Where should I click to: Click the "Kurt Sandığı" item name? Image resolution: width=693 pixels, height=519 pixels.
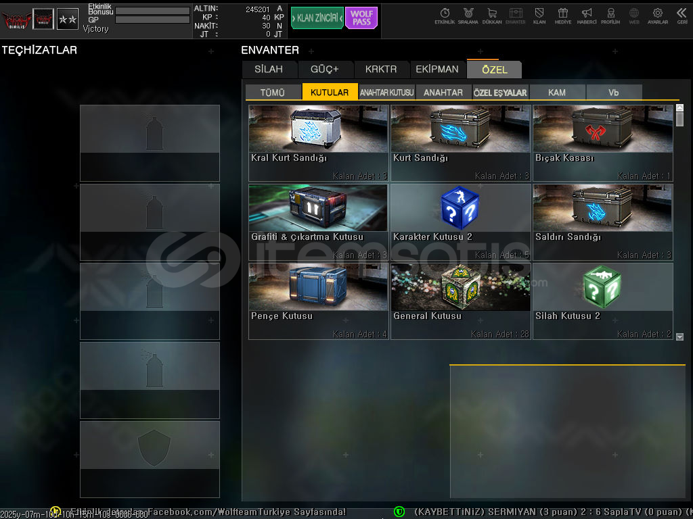(x=420, y=158)
